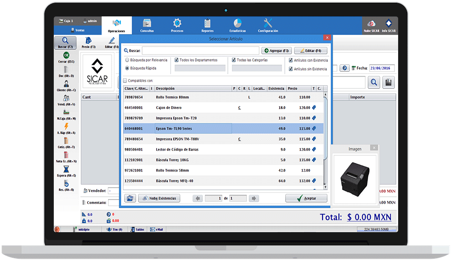Click the printer product thumbnail image
This screenshot has width=451, height=260.
[x=355, y=179]
